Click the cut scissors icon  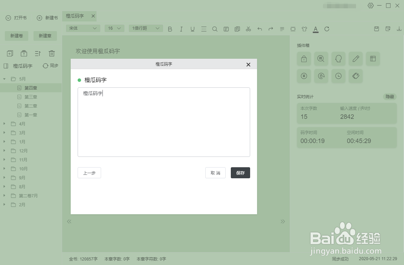coord(248,29)
